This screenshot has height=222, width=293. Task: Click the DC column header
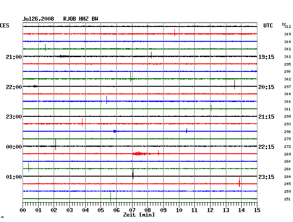(x=284, y=24)
